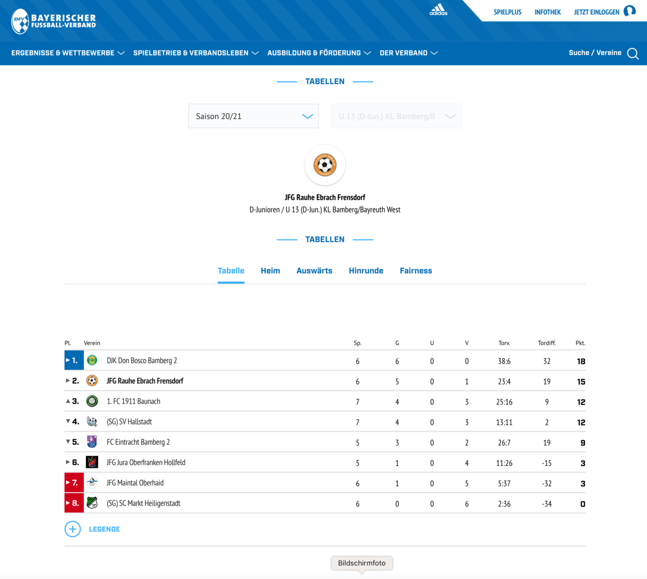Viewport: 647px width, 579px height.
Task: Open the search magnifier icon
Action: [x=633, y=53]
